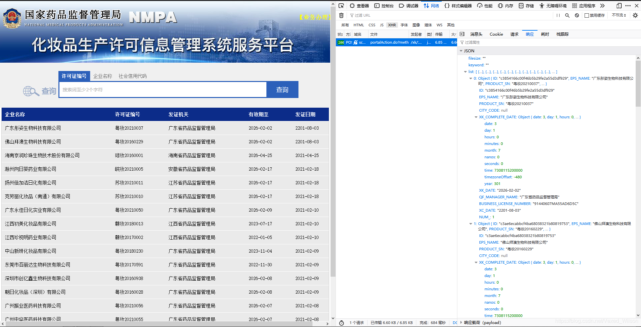Open the 应用程序 application panel
Viewport: 641px width, 327px height.
coord(584,6)
